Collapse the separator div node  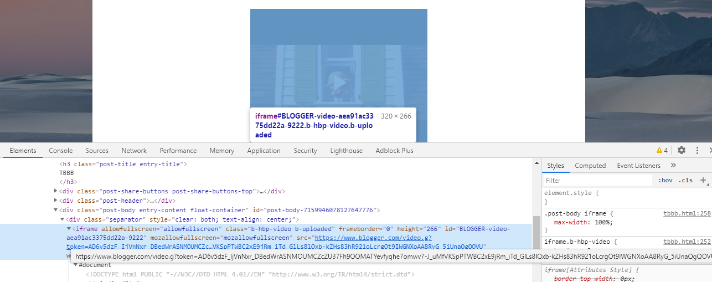(x=62, y=219)
